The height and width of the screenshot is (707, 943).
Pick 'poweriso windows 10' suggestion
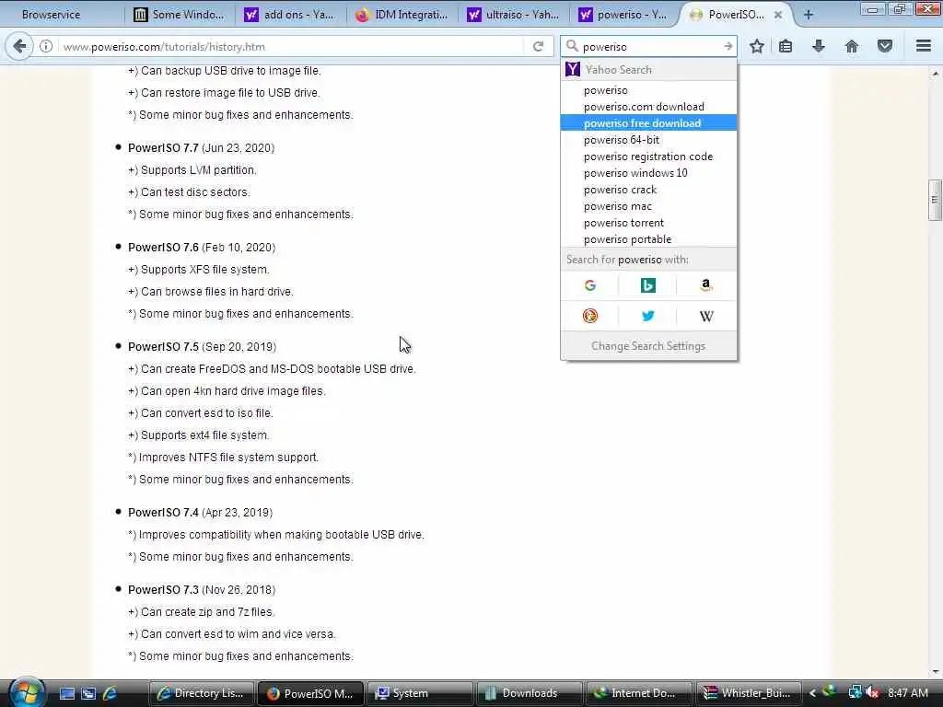coord(648,173)
